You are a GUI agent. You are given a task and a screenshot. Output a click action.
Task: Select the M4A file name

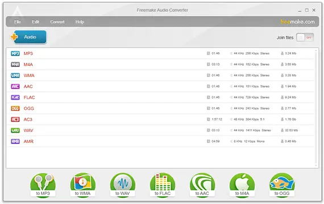tap(28, 65)
